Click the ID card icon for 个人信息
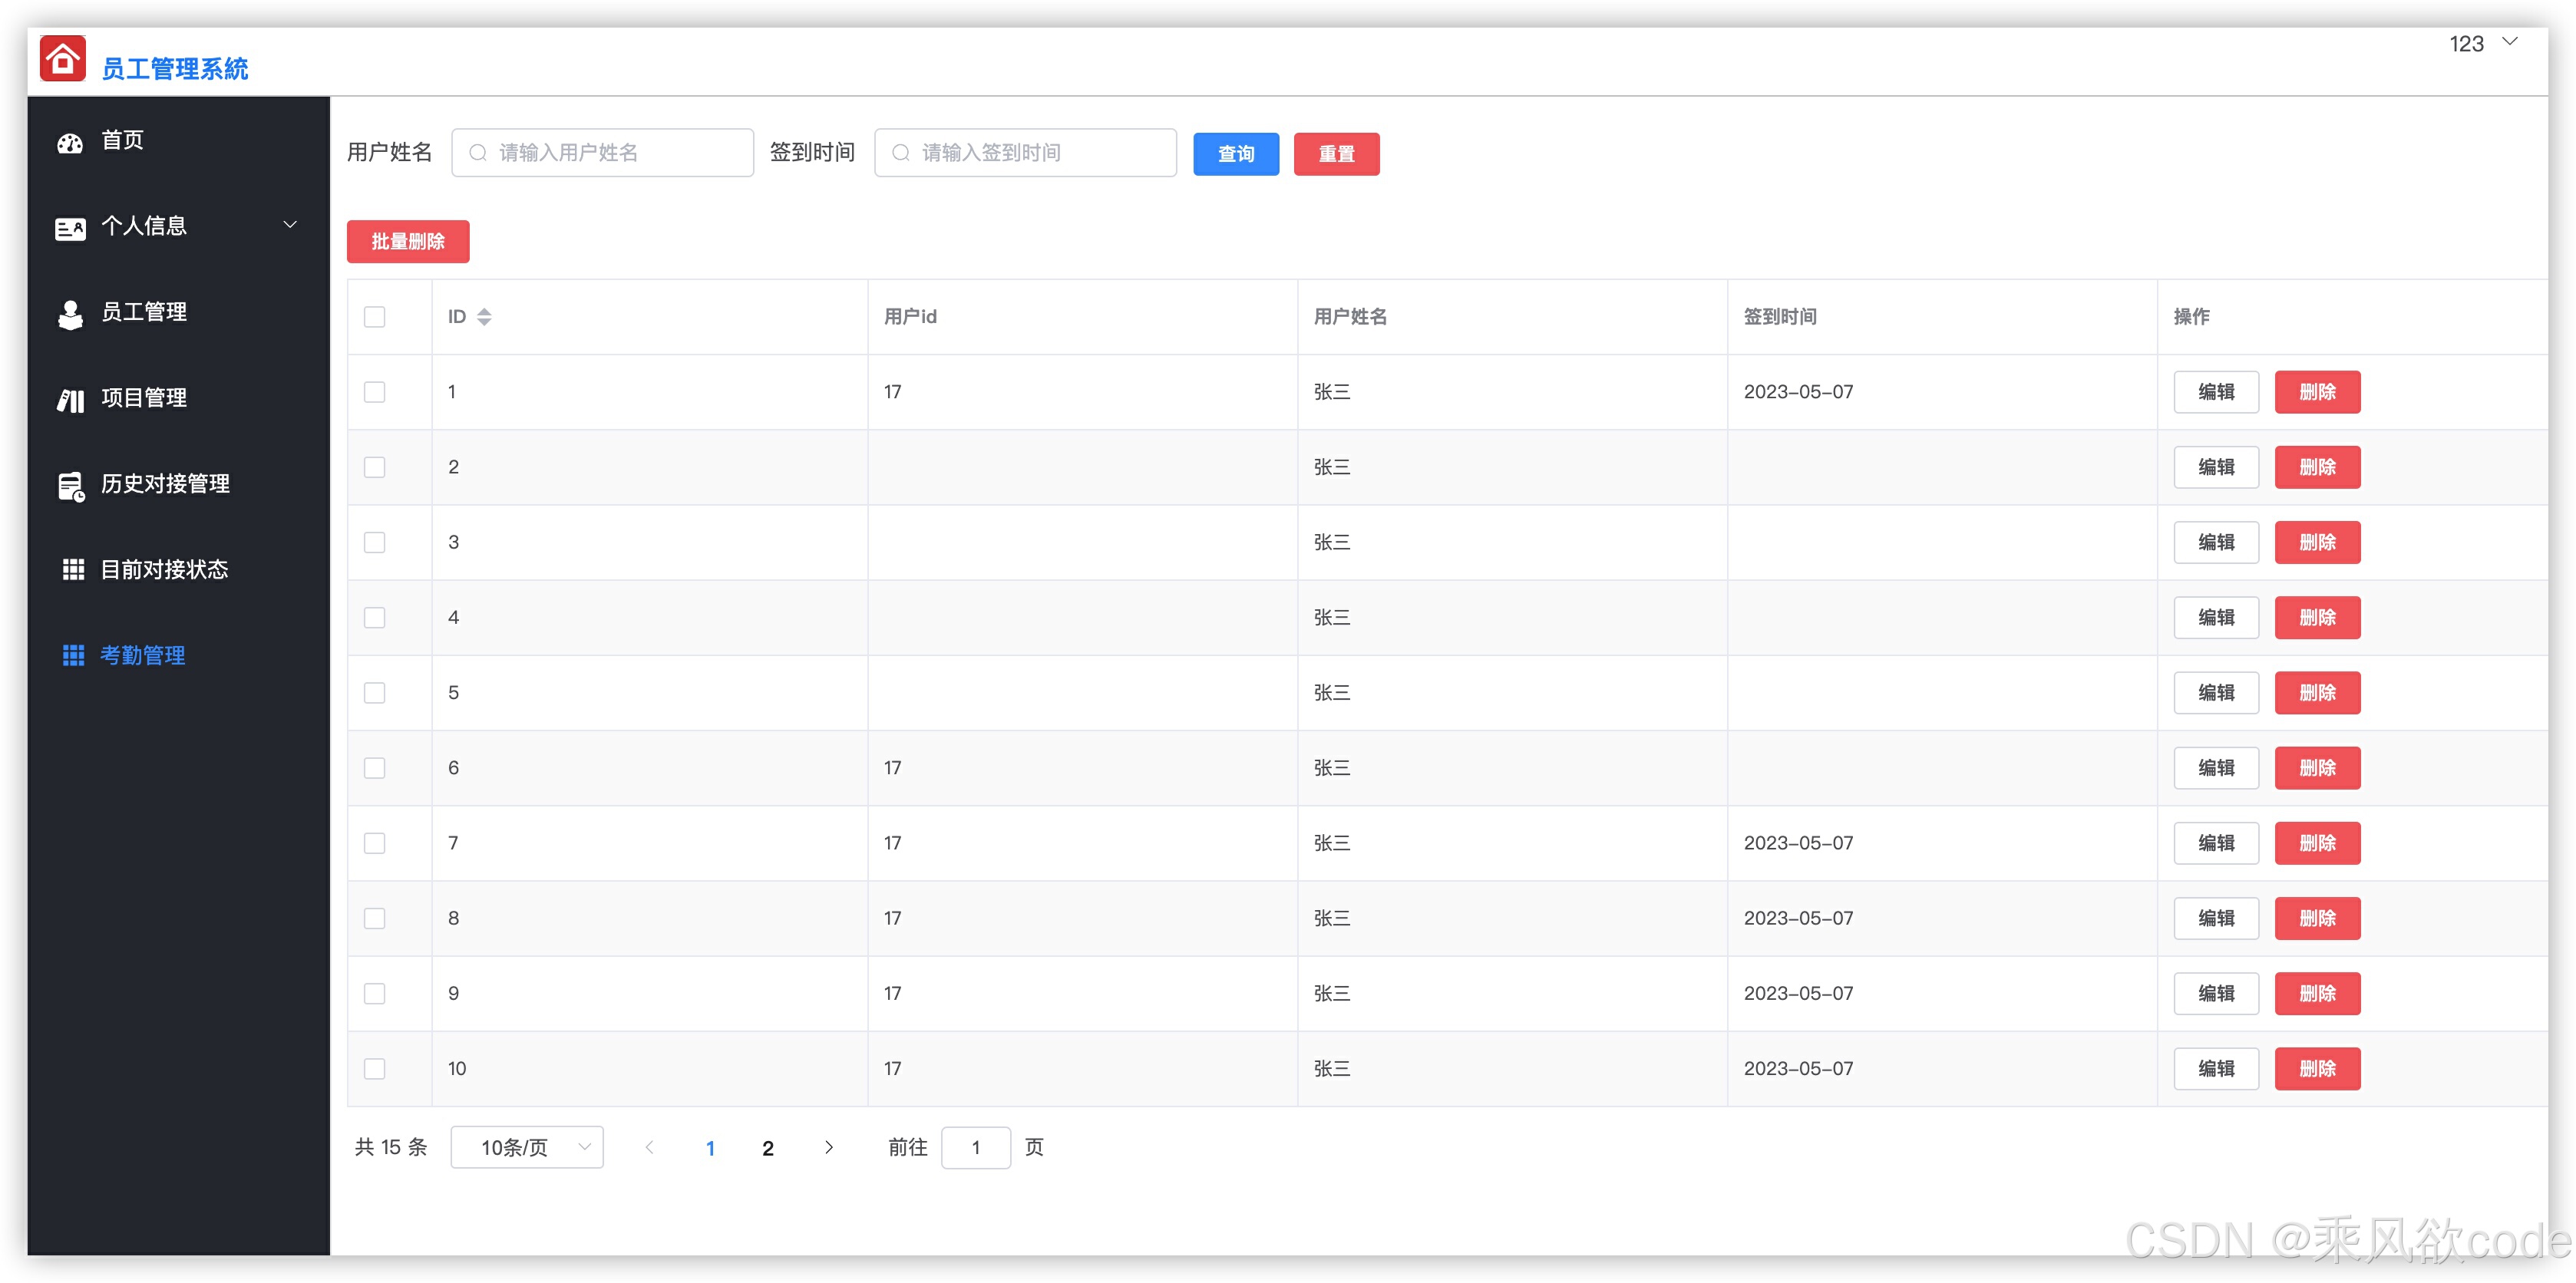The height and width of the screenshot is (1283, 2576). (x=70, y=228)
